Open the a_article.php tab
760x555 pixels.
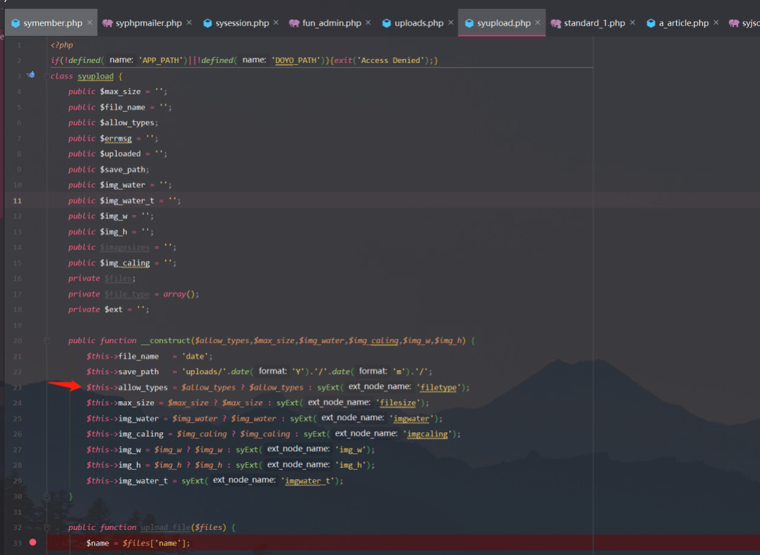[683, 23]
